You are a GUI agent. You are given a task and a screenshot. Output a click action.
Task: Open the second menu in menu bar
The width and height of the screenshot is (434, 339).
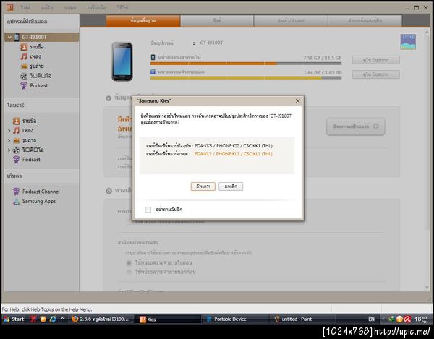(47, 7)
